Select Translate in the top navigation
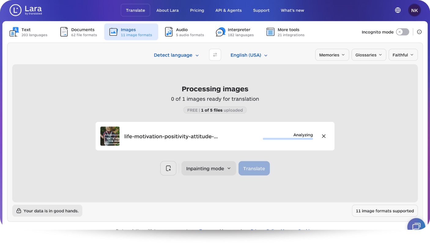The width and height of the screenshot is (430, 247). coord(135,10)
